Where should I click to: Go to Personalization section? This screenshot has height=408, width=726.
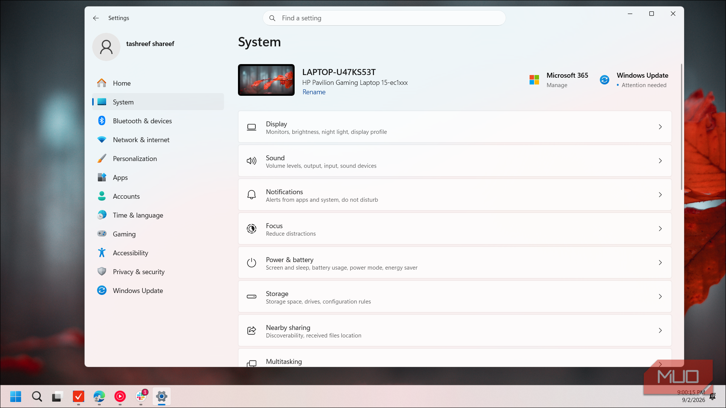[x=158, y=158]
